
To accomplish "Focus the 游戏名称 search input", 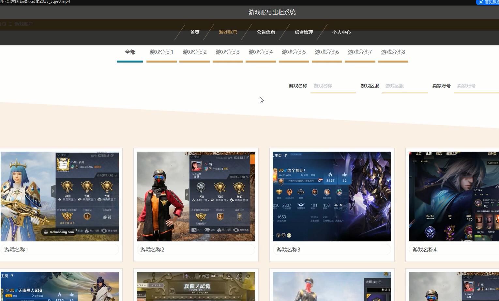I will (333, 86).
